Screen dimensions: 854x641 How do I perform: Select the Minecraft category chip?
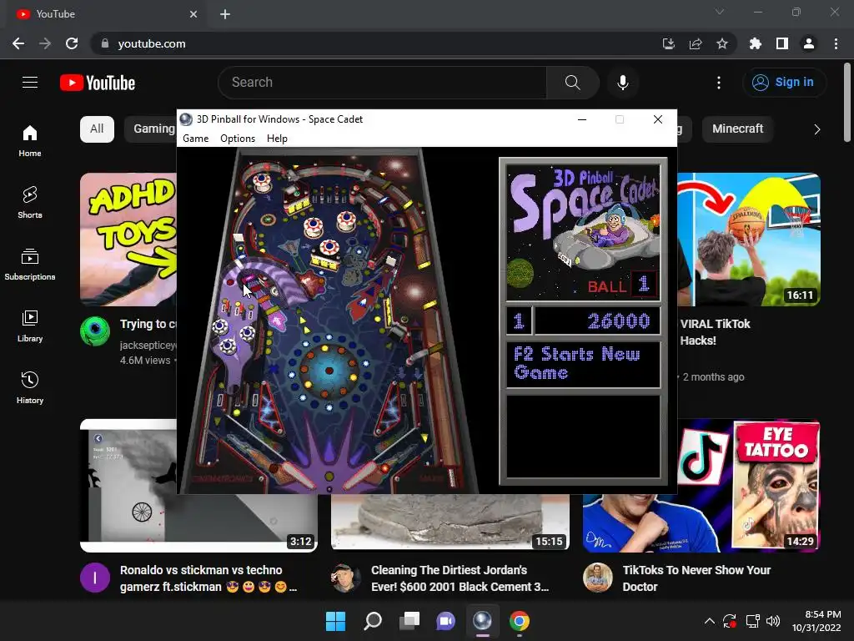point(737,129)
